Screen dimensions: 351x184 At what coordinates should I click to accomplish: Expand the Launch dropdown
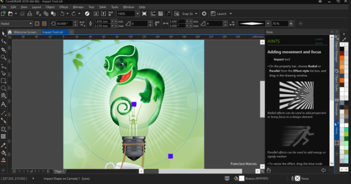(231, 14)
